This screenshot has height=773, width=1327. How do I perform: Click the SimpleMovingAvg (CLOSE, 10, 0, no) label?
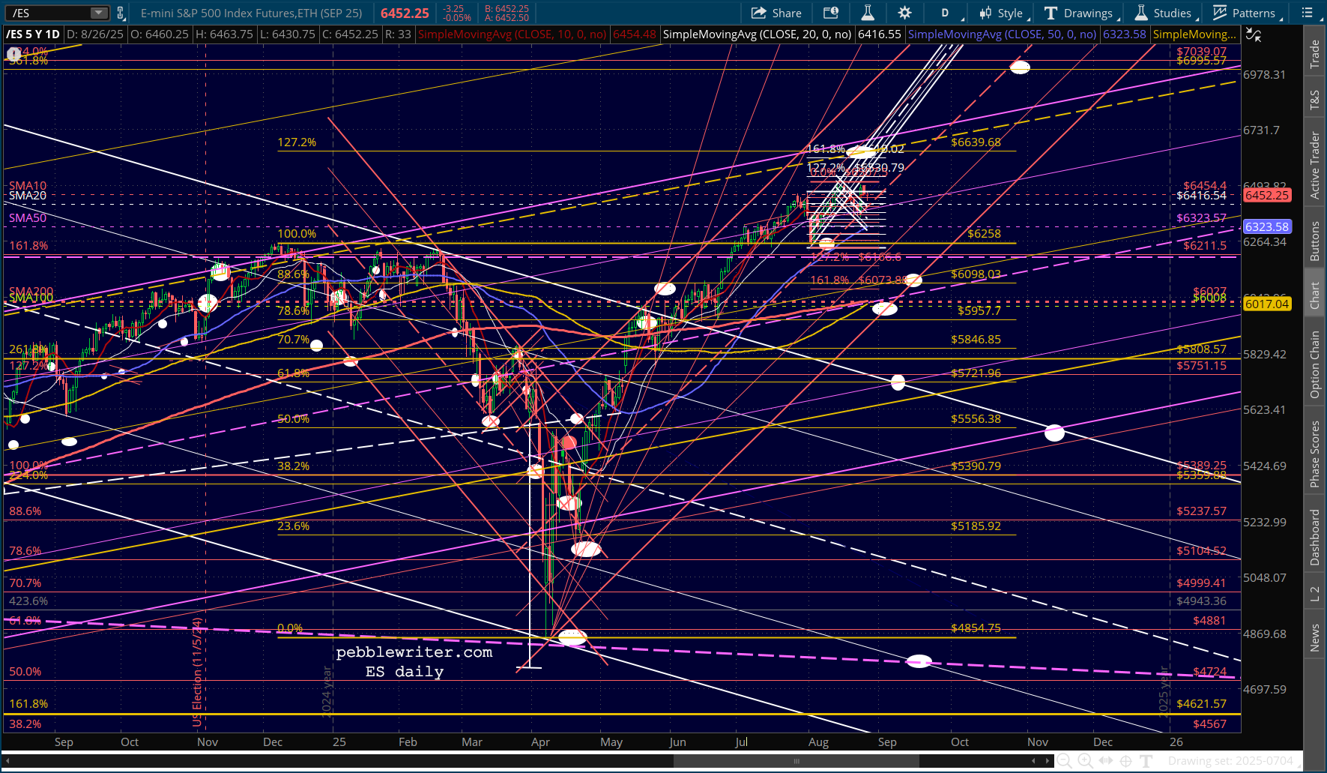[513, 34]
